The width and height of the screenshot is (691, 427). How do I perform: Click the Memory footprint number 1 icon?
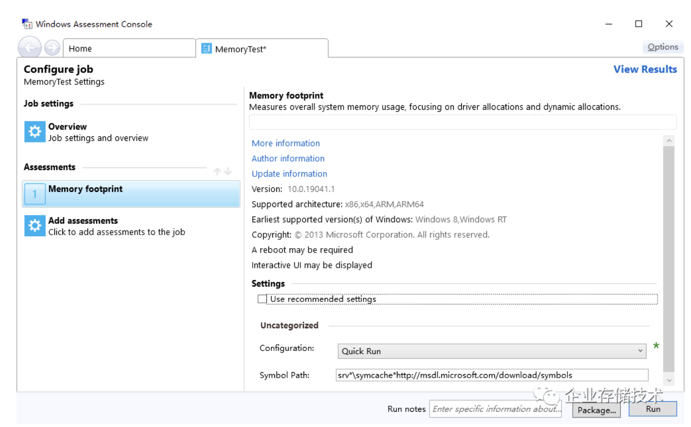(35, 194)
